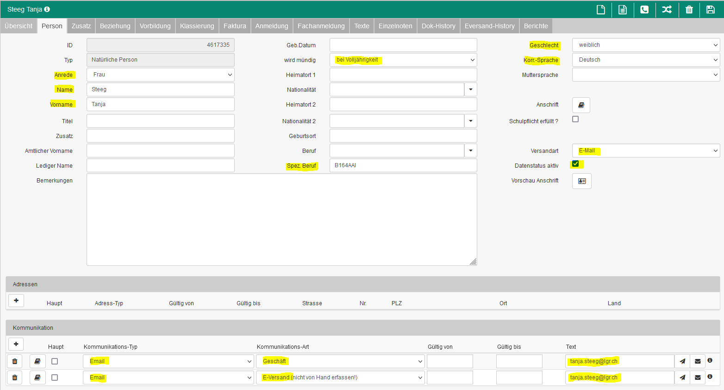Open the Berichte tab
724x390 pixels.
(536, 26)
